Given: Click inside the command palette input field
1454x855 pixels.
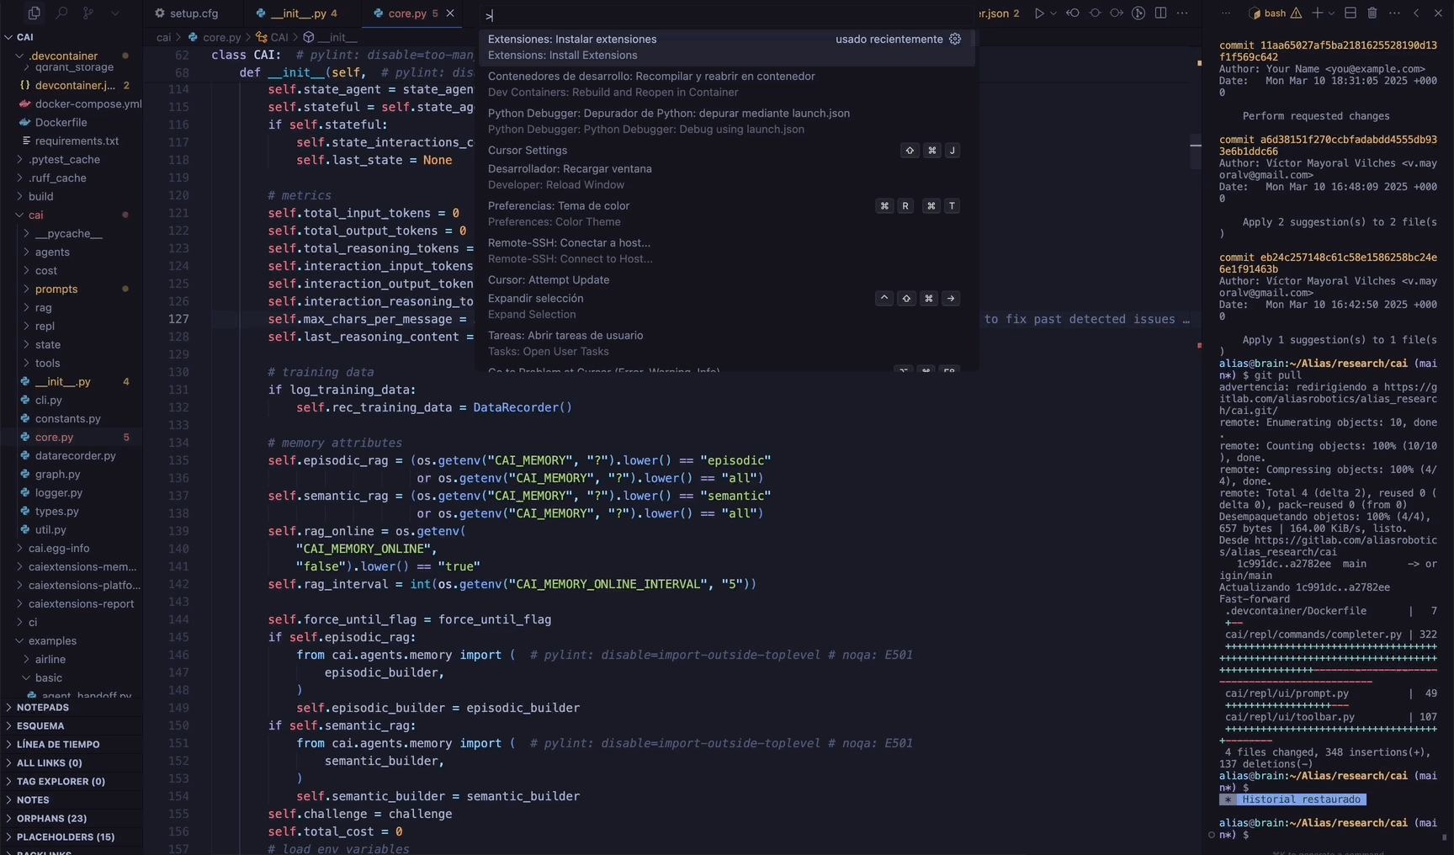Looking at the screenshot, I should 724,15.
